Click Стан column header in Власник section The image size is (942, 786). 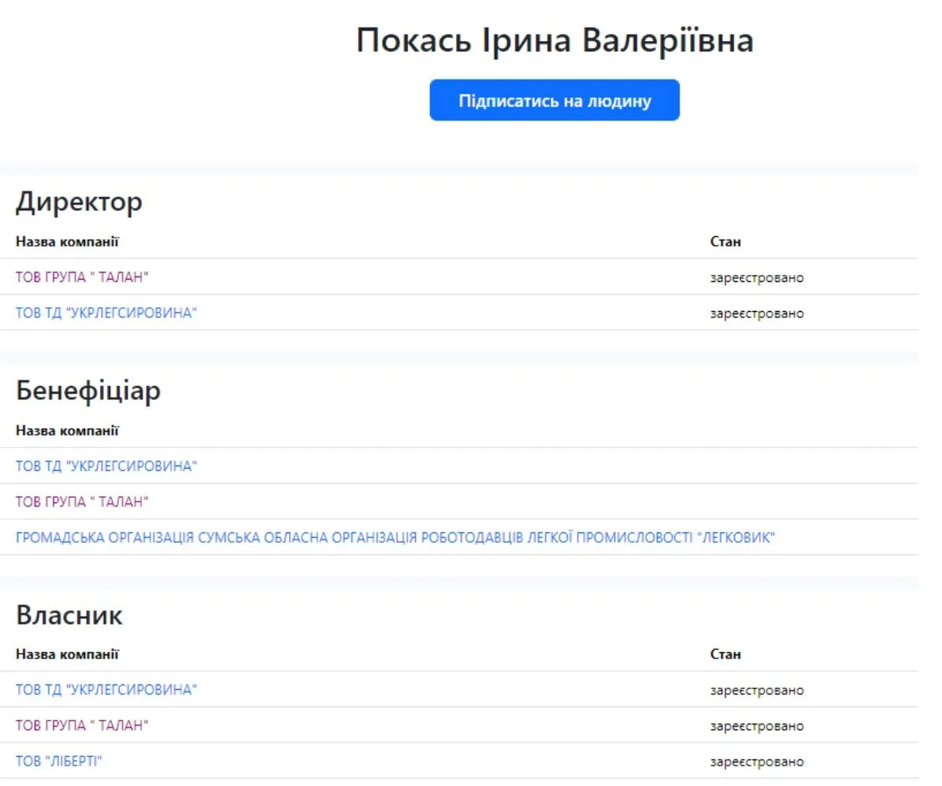tap(724, 654)
